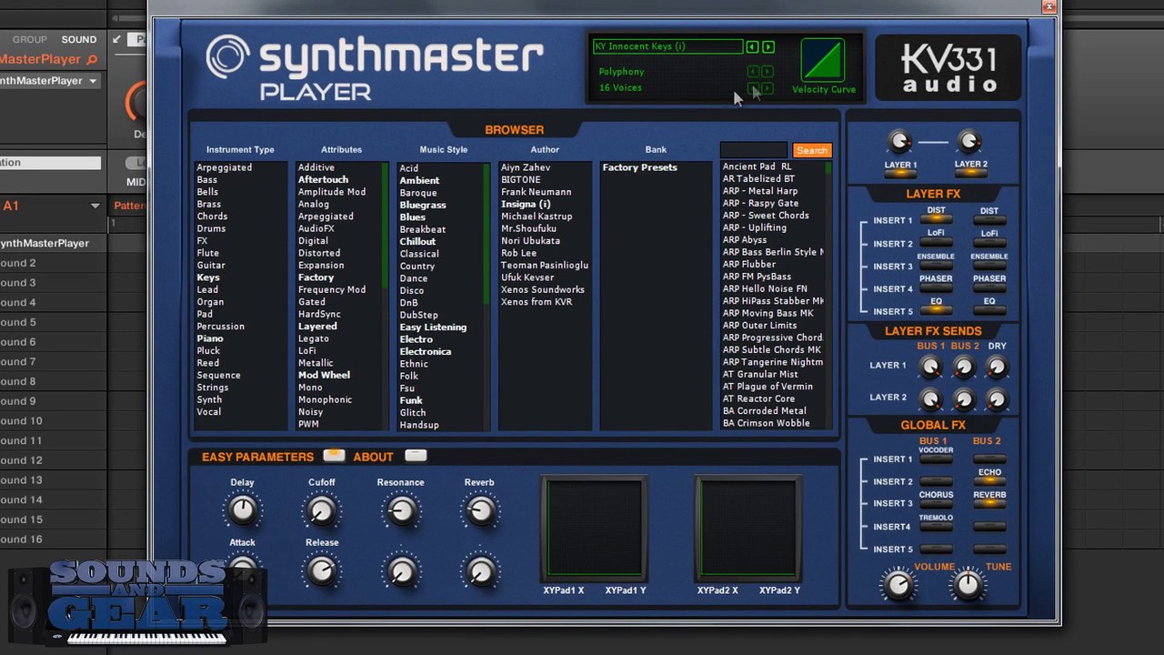Image resolution: width=1164 pixels, height=655 pixels.
Task: Close the SynthMaster Player window
Action: (1049, 6)
